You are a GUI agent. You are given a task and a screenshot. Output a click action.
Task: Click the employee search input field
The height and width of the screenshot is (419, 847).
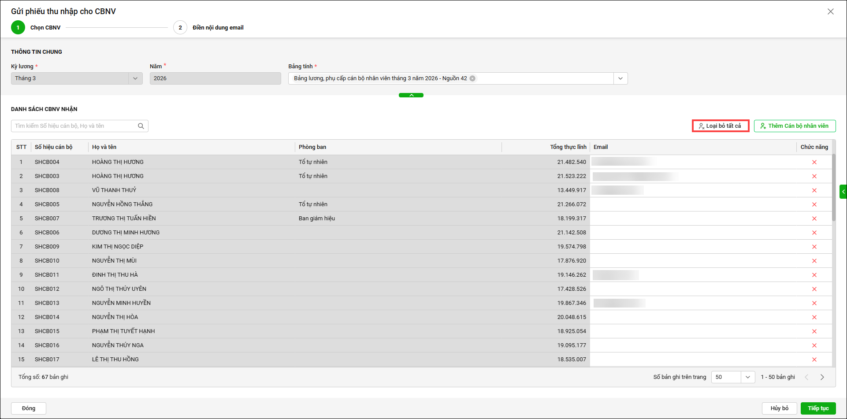coord(74,126)
